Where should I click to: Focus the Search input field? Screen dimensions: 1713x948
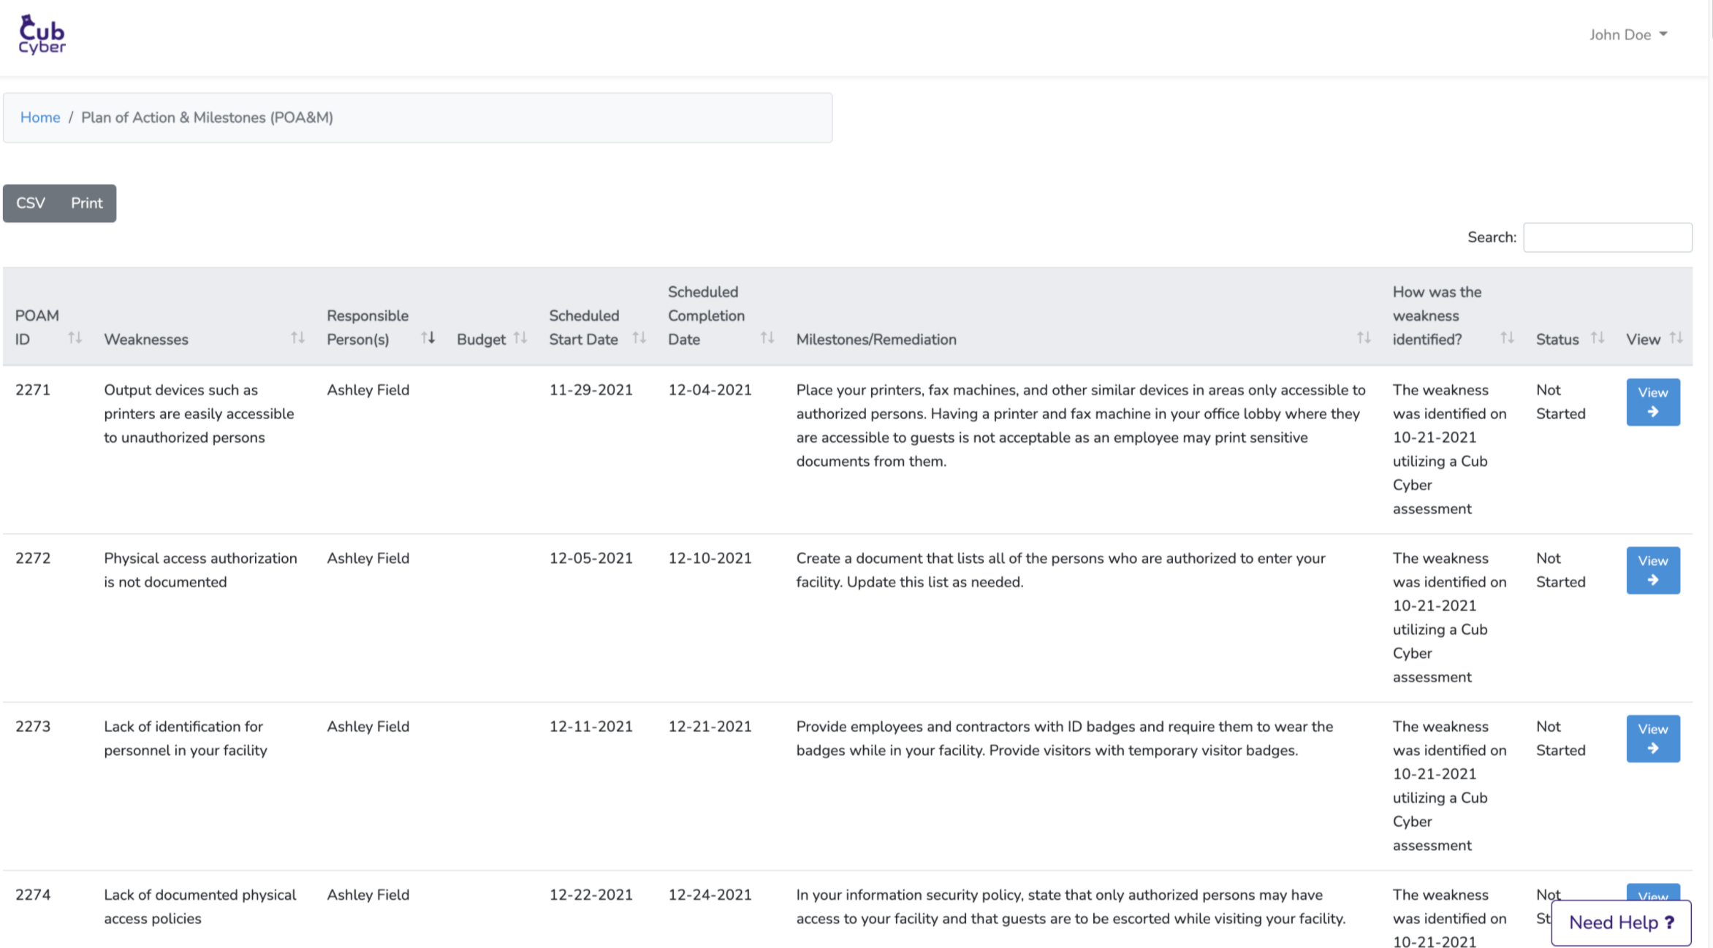[x=1607, y=237]
